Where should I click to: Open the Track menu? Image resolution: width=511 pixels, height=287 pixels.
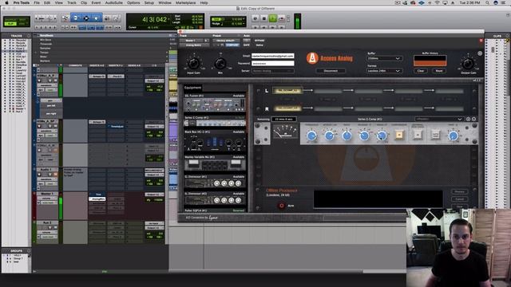tap(72, 2)
